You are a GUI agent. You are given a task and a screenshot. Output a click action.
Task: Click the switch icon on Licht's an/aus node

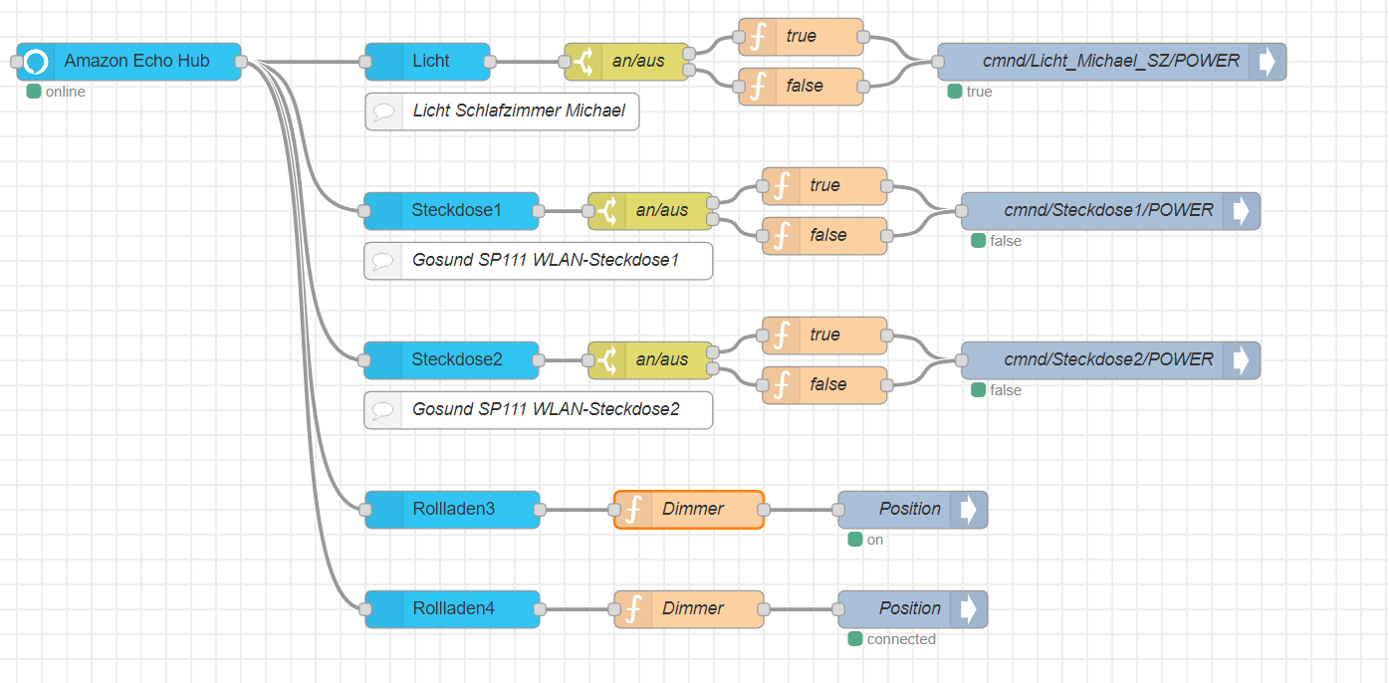[583, 62]
